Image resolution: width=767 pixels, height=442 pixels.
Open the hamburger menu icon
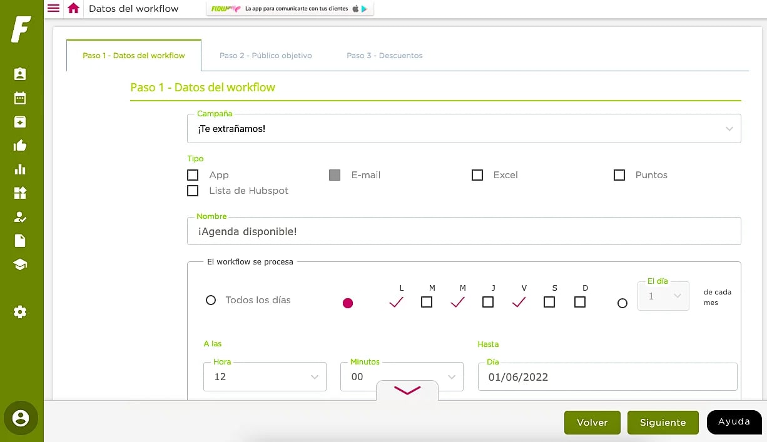(54, 8)
